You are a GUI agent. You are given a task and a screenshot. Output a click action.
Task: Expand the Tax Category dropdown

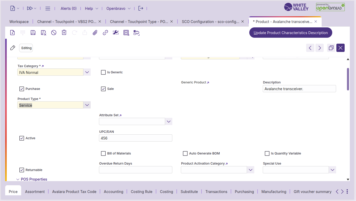87,72
